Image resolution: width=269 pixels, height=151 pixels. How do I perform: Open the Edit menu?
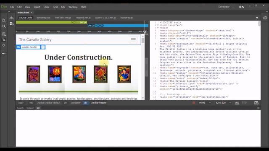pyautogui.click(x=19, y=7)
